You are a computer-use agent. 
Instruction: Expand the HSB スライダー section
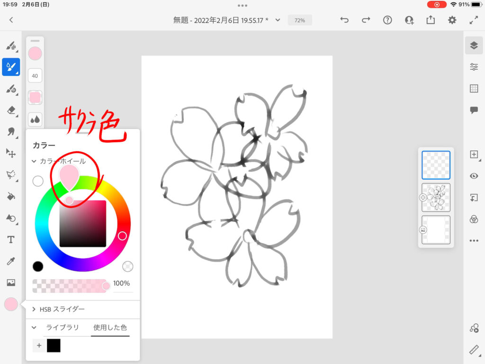coord(34,309)
